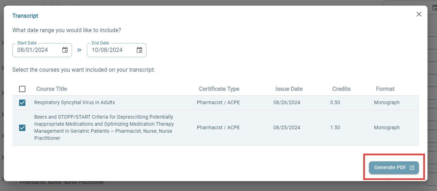The image size is (437, 191).
Task: Click the credits value 1.50
Action: click(335, 128)
